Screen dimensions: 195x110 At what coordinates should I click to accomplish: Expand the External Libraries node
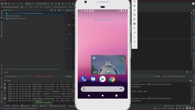tap(4, 16)
